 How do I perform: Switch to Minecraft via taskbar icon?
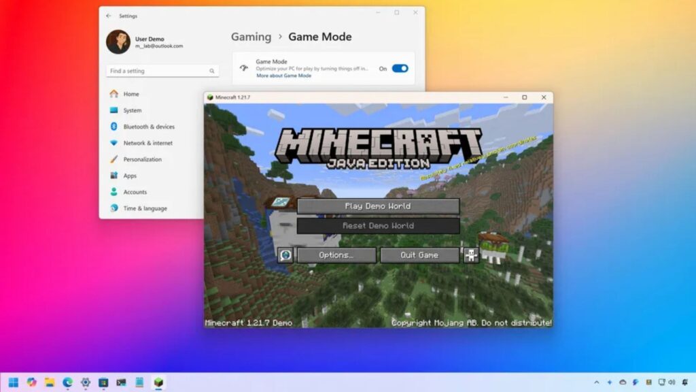coord(158,382)
